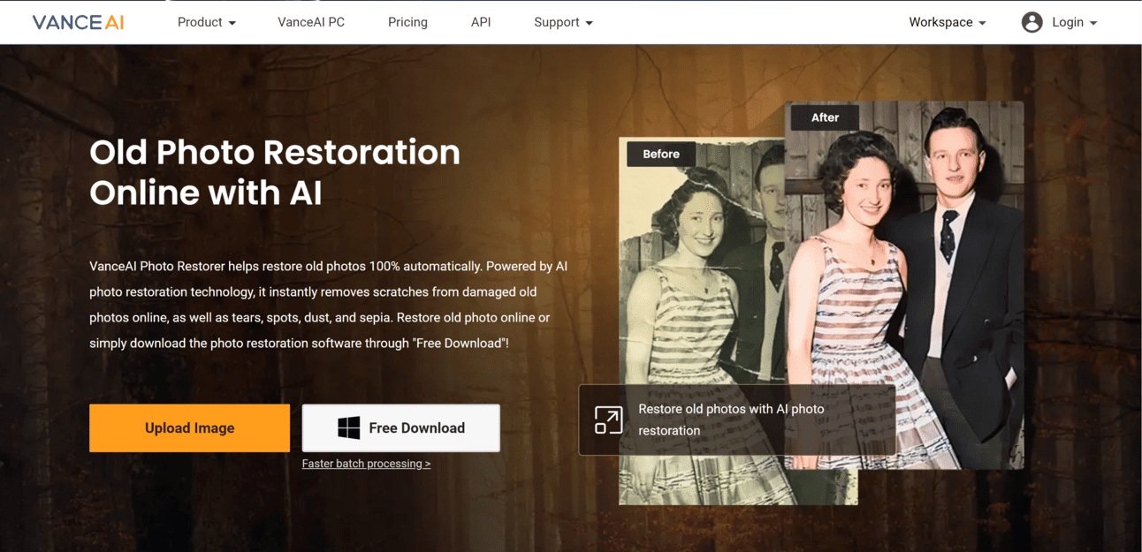
Task: Click the Free Download button
Action: 401,428
